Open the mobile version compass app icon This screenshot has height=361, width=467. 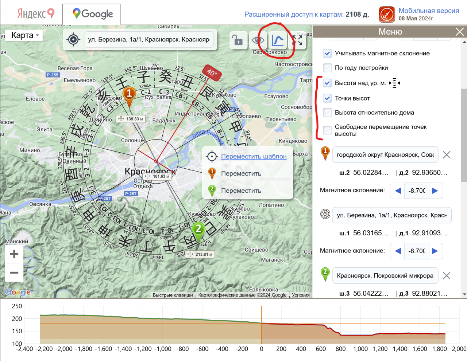coord(387,14)
